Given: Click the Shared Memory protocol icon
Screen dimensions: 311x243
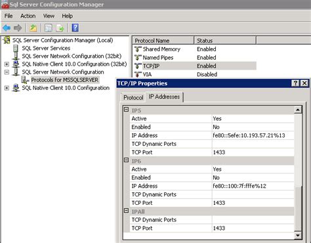Looking at the screenshot, I should [138, 49].
